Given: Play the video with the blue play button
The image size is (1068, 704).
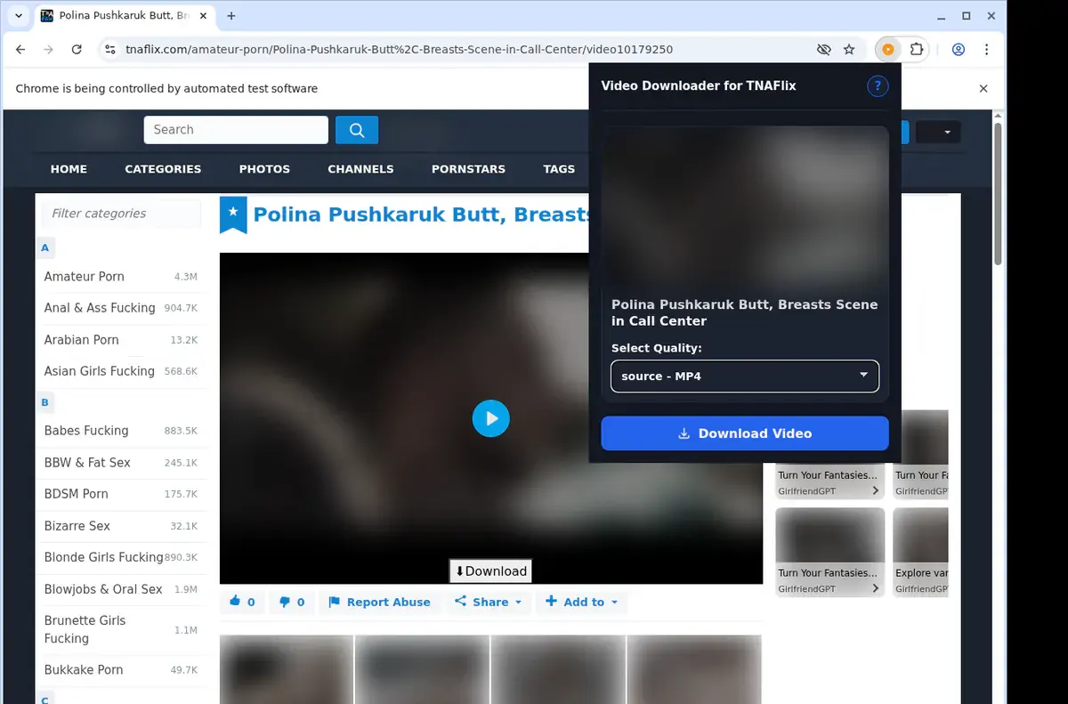Looking at the screenshot, I should pos(490,418).
